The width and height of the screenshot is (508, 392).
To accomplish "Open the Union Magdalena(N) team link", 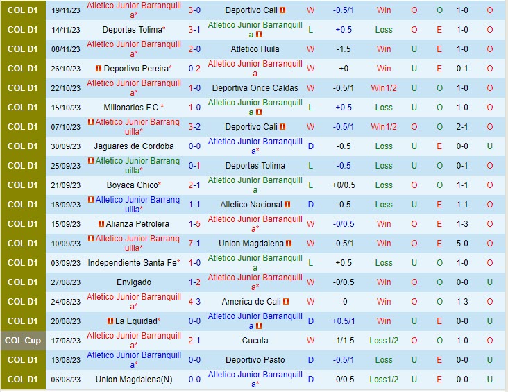I will click(134, 380).
